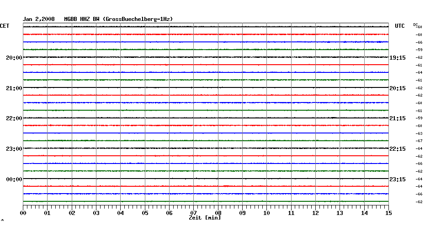This screenshot has width=425, height=225.
Task: Click the black seismic trace at 20:00 CET
Action: click(x=206, y=57)
